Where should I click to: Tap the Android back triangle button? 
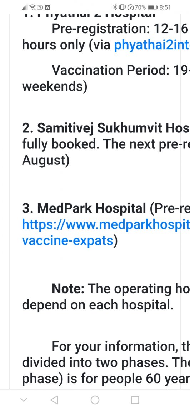(x=54, y=400)
